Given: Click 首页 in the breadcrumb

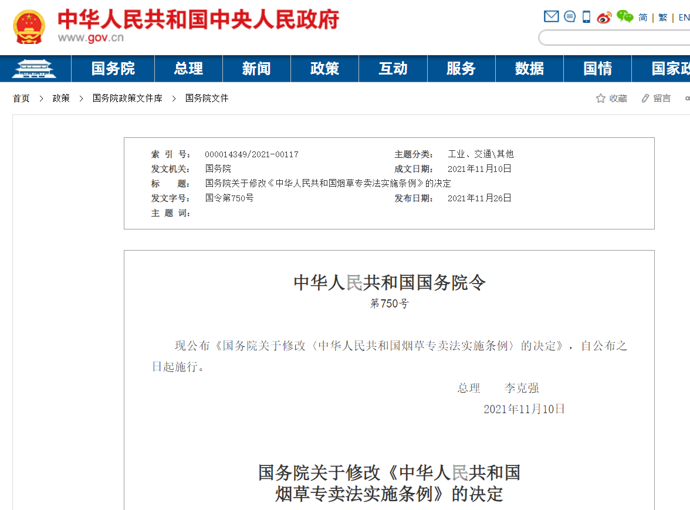Looking at the screenshot, I should [x=21, y=99].
